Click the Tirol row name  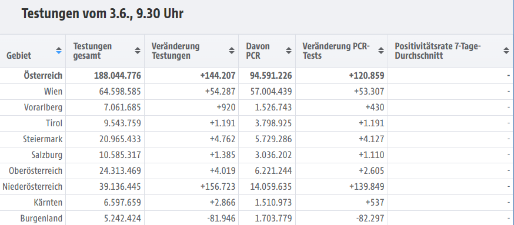coord(54,123)
